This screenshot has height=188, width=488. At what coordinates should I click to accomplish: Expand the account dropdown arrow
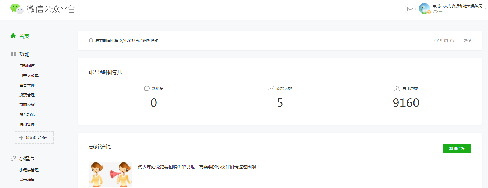[x=485, y=8]
